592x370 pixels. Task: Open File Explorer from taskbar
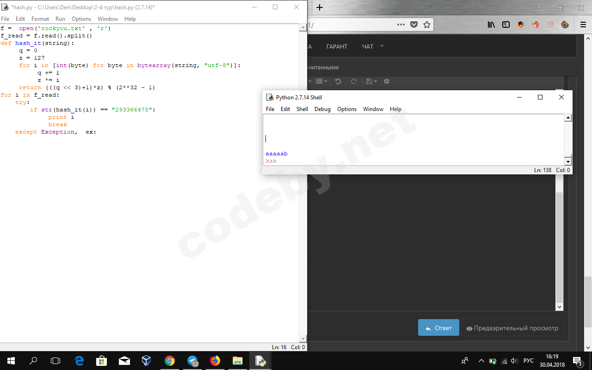click(237, 361)
